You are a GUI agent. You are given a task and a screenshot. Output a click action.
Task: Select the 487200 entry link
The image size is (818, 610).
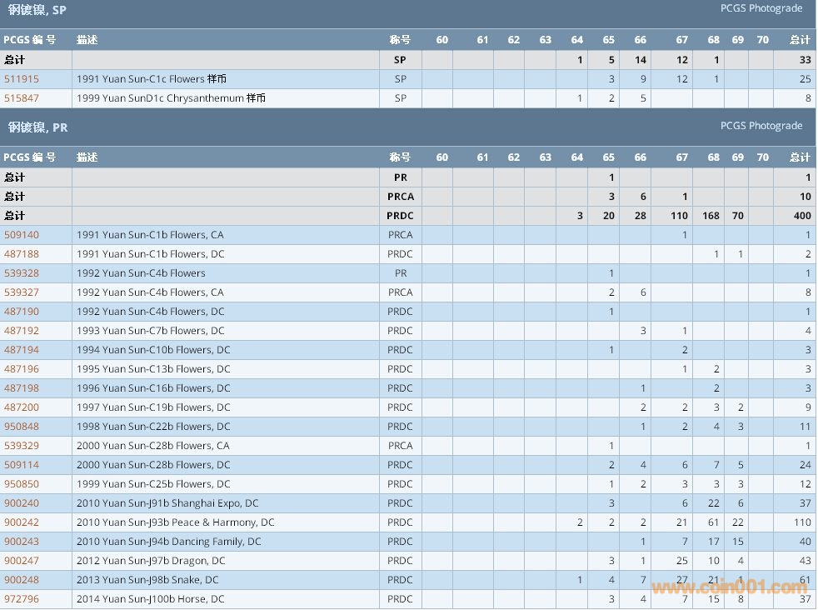pos(22,407)
